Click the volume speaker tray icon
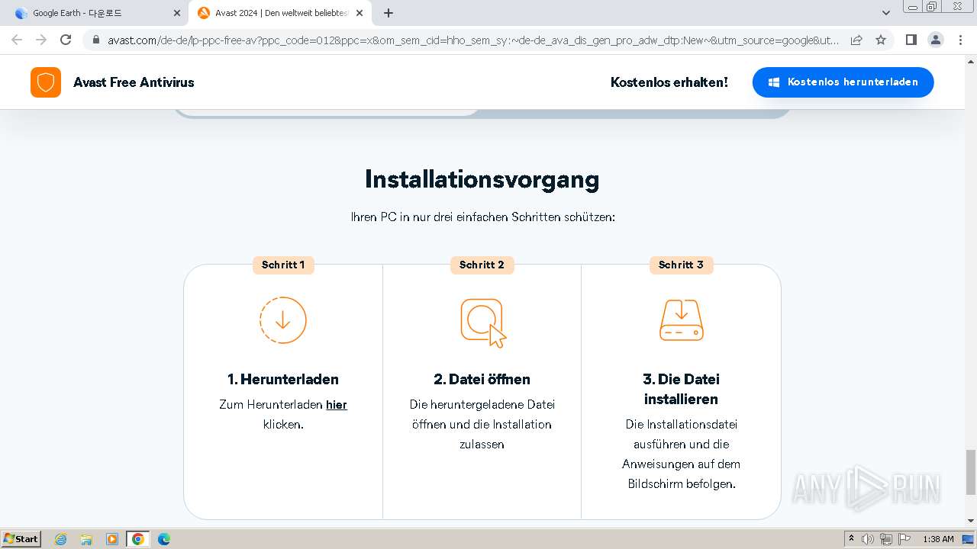Viewport: 977px width, 549px height. [868, 539]
